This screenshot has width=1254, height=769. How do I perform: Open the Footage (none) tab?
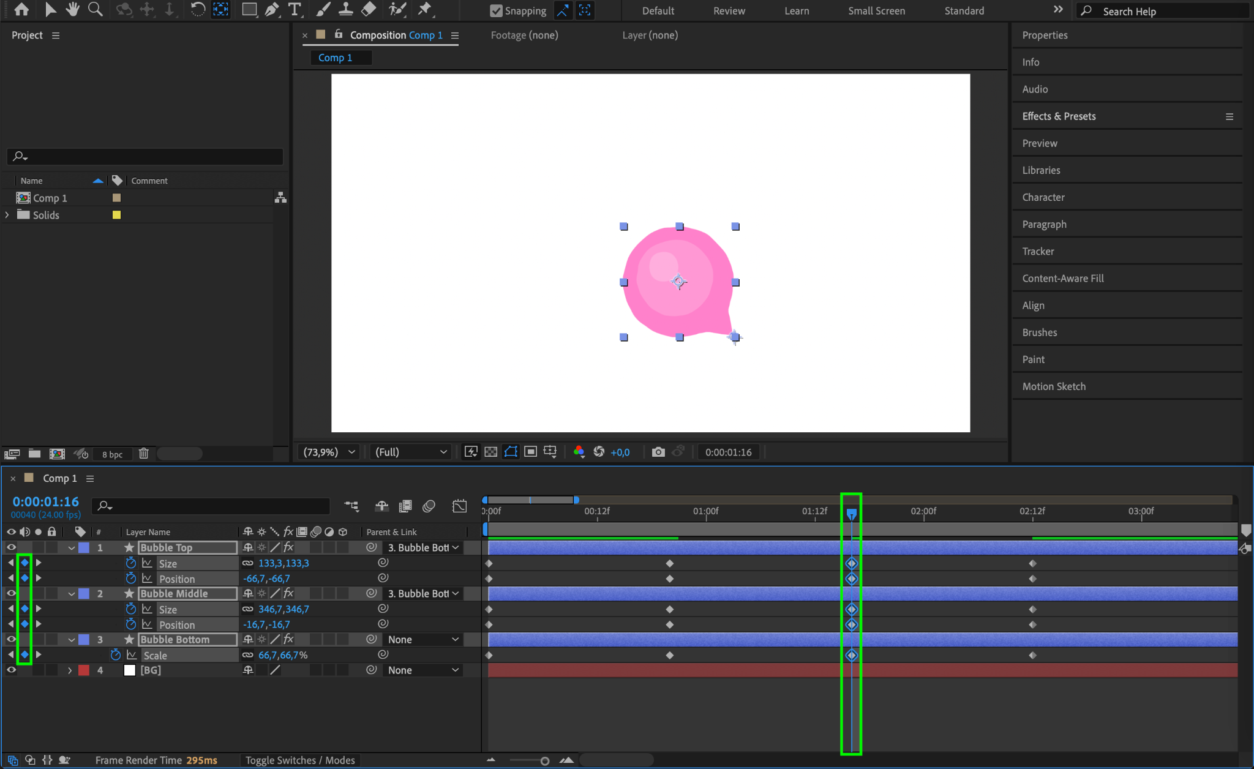524,36
